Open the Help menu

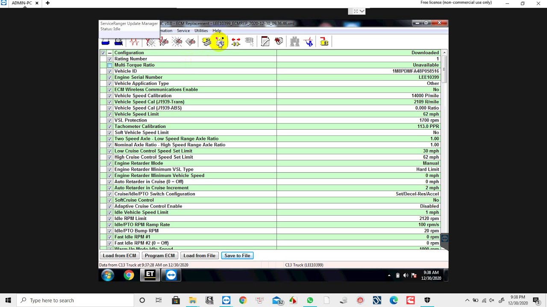click(x=217, y=31)
